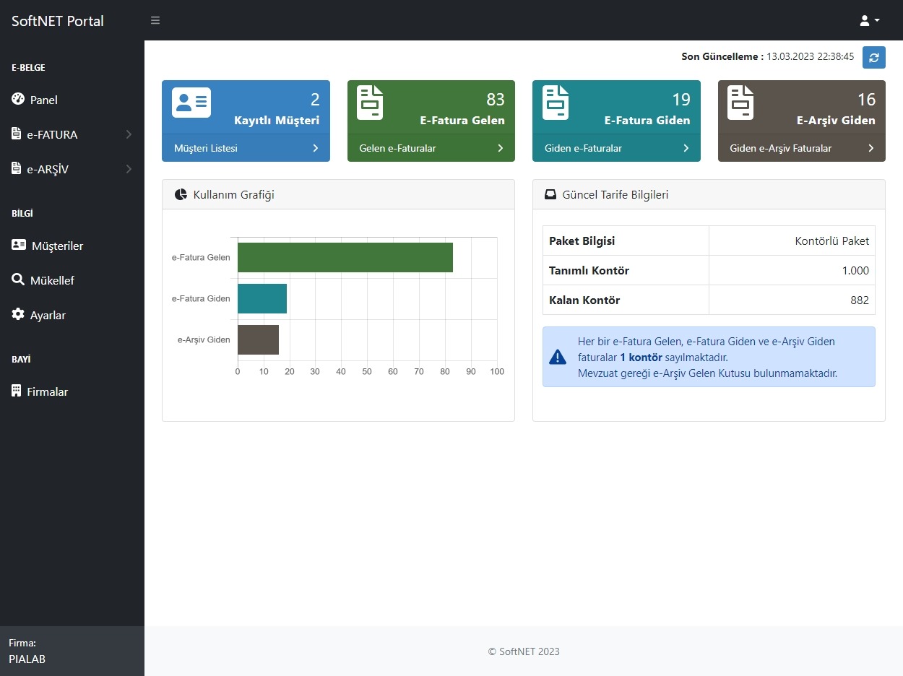Open the Ayarlar settings menu item
Screen dimensions: 903x676
tap(72, 315)
